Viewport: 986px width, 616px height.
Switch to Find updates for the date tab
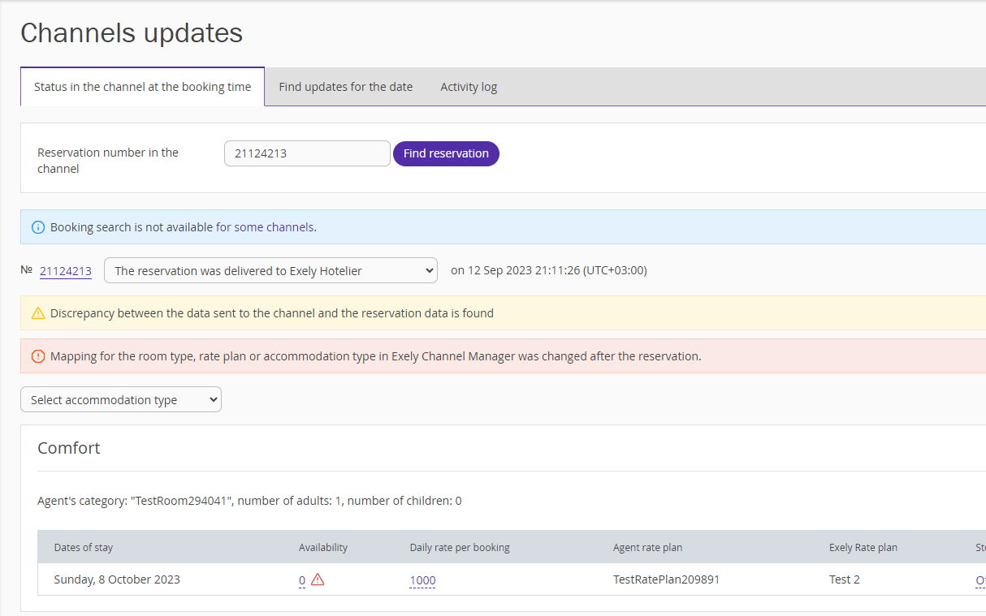(x=345, y=87)
